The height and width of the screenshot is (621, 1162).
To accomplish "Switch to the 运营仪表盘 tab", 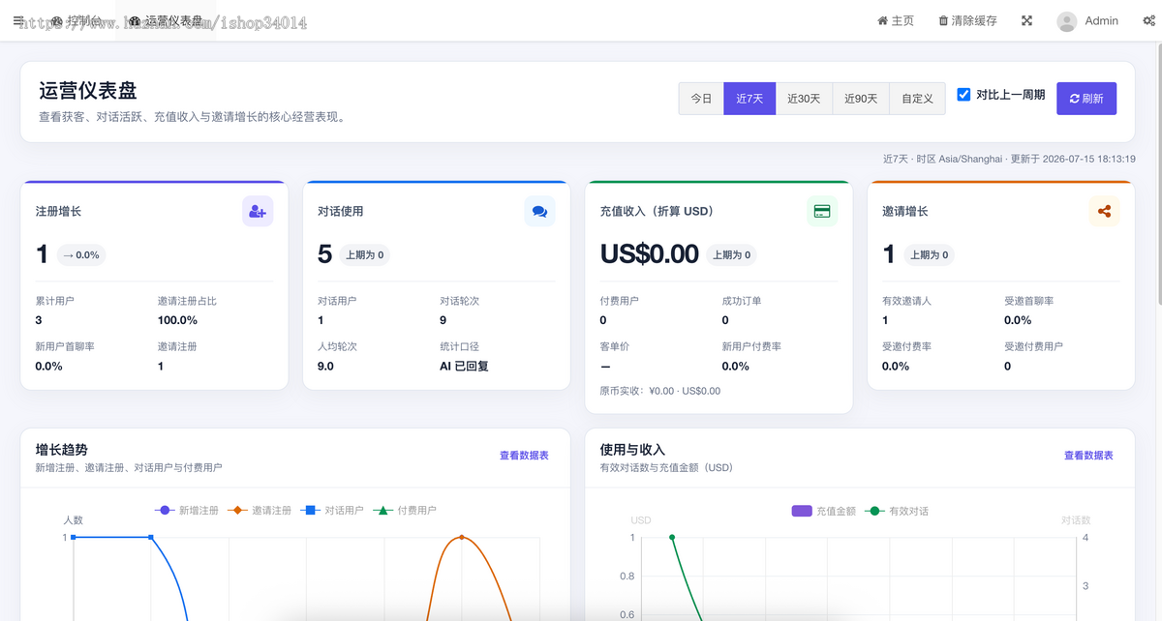I will pyautogui.click(x=166, y=20).
